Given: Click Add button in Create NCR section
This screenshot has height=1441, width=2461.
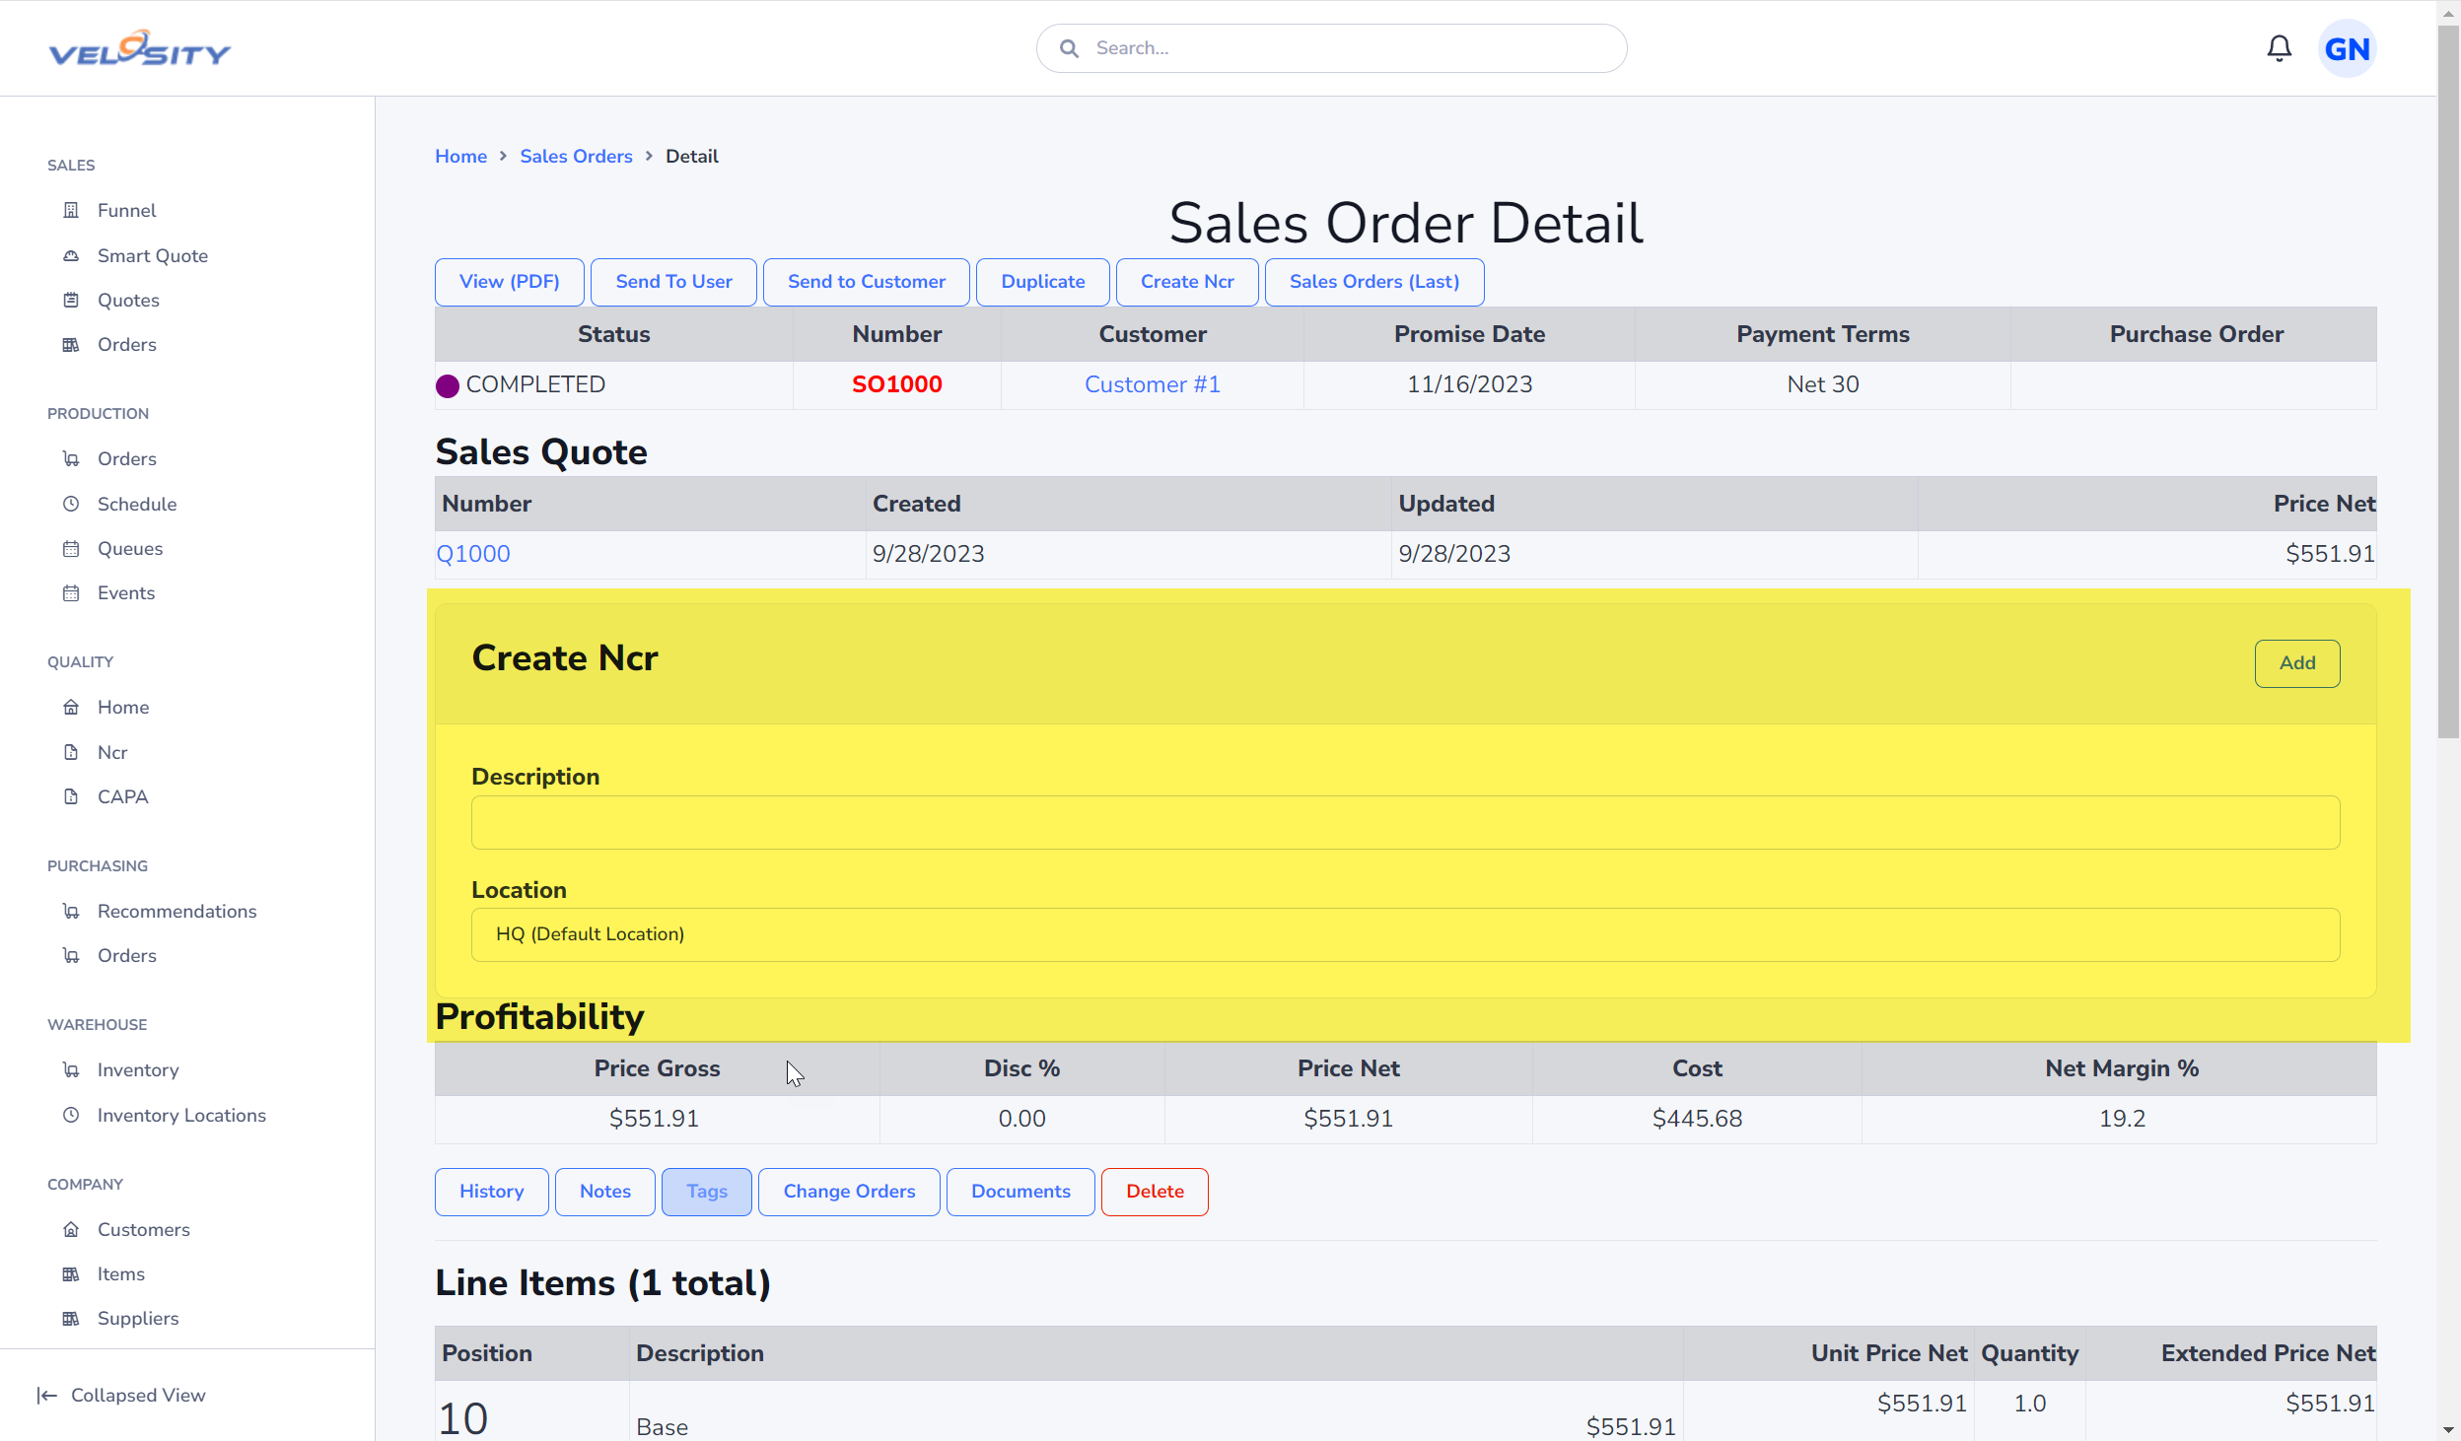Looking at the screenshot, I should [2296, 662].
